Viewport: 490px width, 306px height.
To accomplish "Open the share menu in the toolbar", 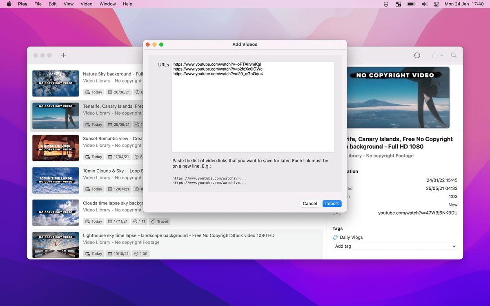I will (x=437, y=55).
